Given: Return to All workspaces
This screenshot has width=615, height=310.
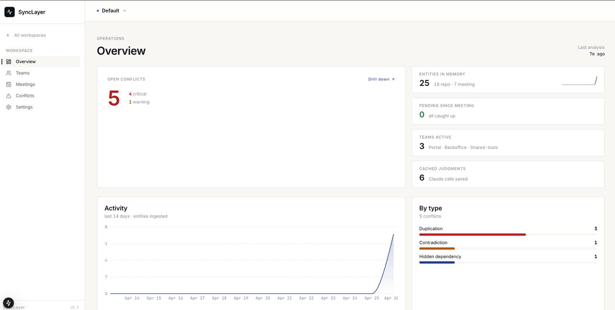Looking at the screenshot, I should (x=30, y=35).
